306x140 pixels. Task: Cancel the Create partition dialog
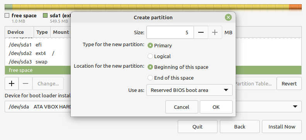[182, 107]
